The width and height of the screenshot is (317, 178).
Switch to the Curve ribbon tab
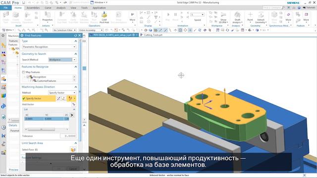[48, 8]
